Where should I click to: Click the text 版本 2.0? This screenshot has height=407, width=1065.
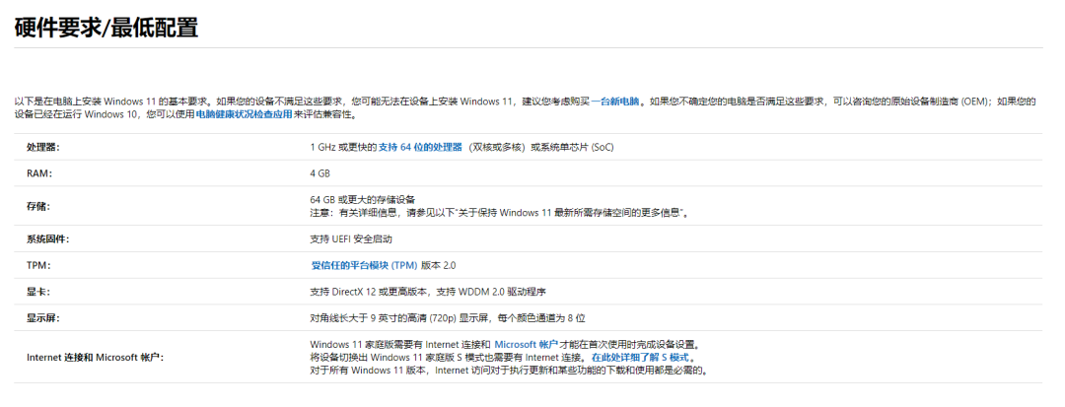click(x=439, y=265)
